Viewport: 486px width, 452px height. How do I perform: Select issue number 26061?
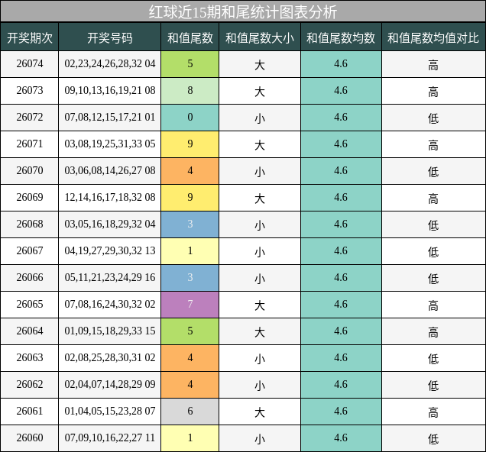30,411
